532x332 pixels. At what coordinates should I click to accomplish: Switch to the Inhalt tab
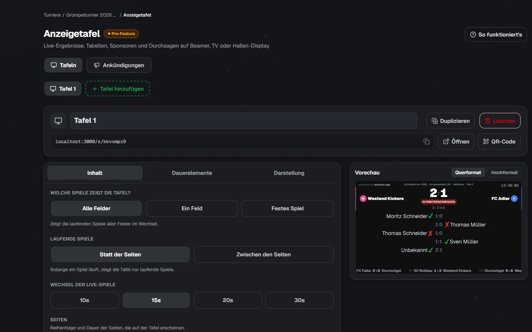(95, 173)
